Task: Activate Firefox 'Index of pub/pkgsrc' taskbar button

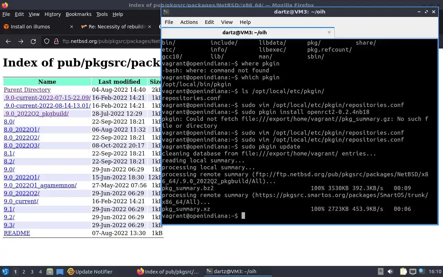Action: pyautogui.click(x=168, y=271)
